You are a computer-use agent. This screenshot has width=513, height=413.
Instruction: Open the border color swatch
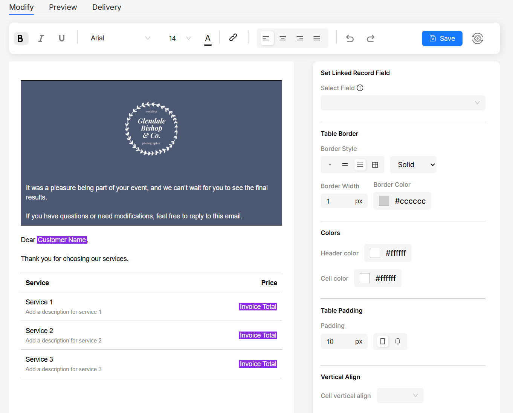(384, 201)
